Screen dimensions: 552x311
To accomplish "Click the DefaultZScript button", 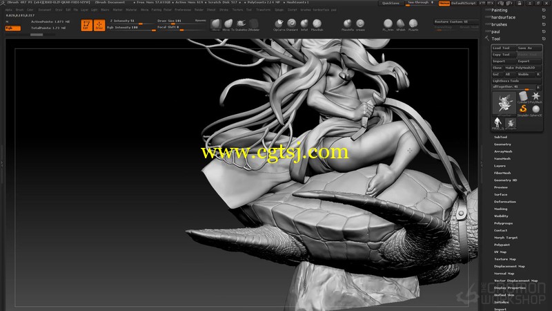I will pyautogui.click(x=463, y=3).
